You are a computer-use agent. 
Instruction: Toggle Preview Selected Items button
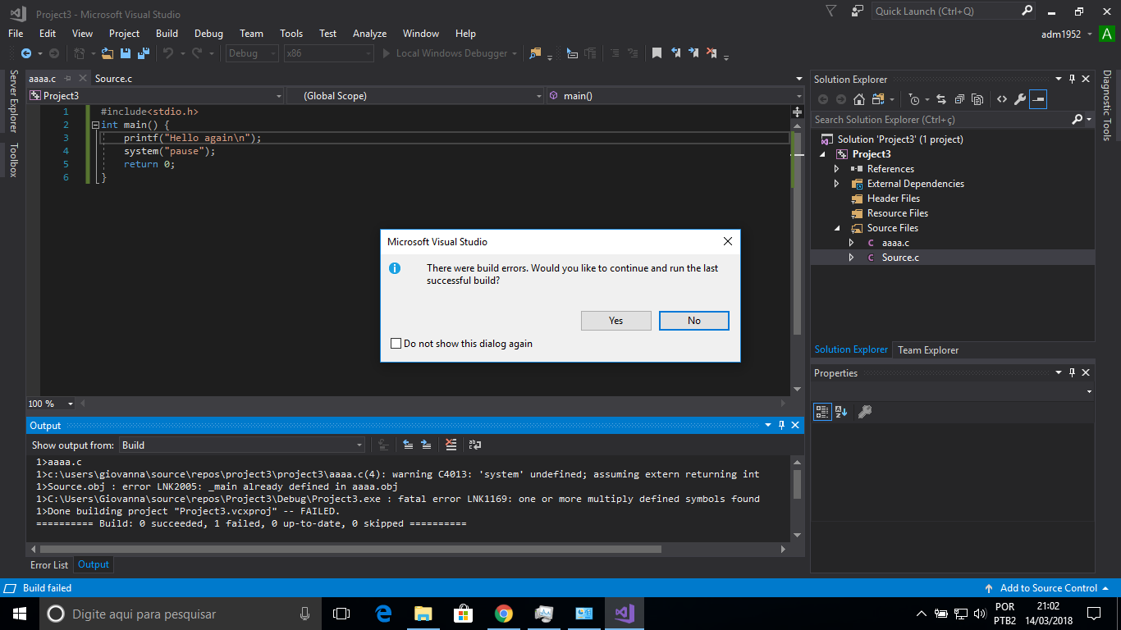[x=1038, y=99]
